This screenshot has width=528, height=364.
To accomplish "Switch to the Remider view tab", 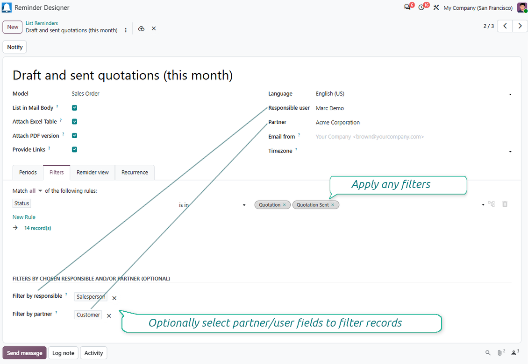I will coord(93,172).
